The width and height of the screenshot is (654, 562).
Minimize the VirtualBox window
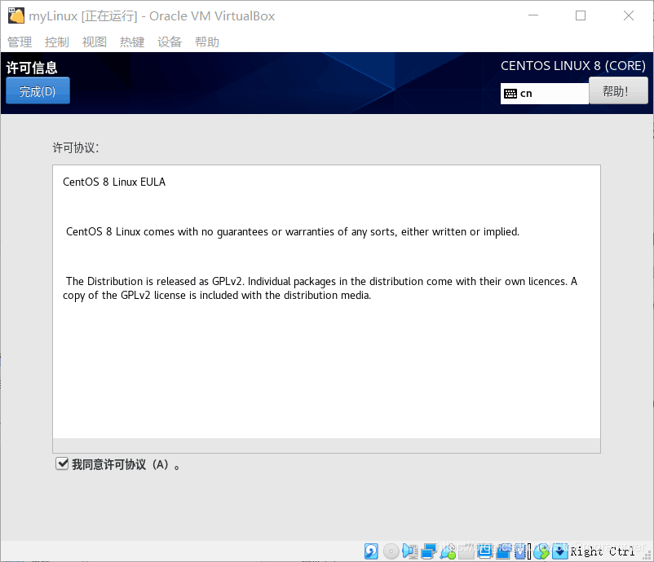click(533, 15)
